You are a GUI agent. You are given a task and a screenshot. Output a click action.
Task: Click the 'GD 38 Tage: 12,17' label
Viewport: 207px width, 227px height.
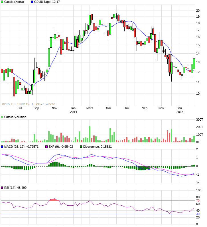pyautogui.click(x=47, y=2)
